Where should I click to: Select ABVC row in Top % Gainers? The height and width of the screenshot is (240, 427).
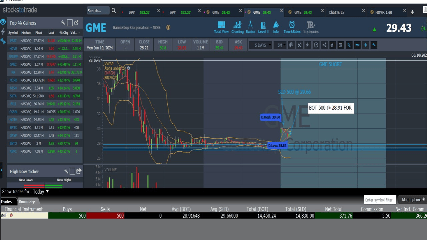coord(45,151)
